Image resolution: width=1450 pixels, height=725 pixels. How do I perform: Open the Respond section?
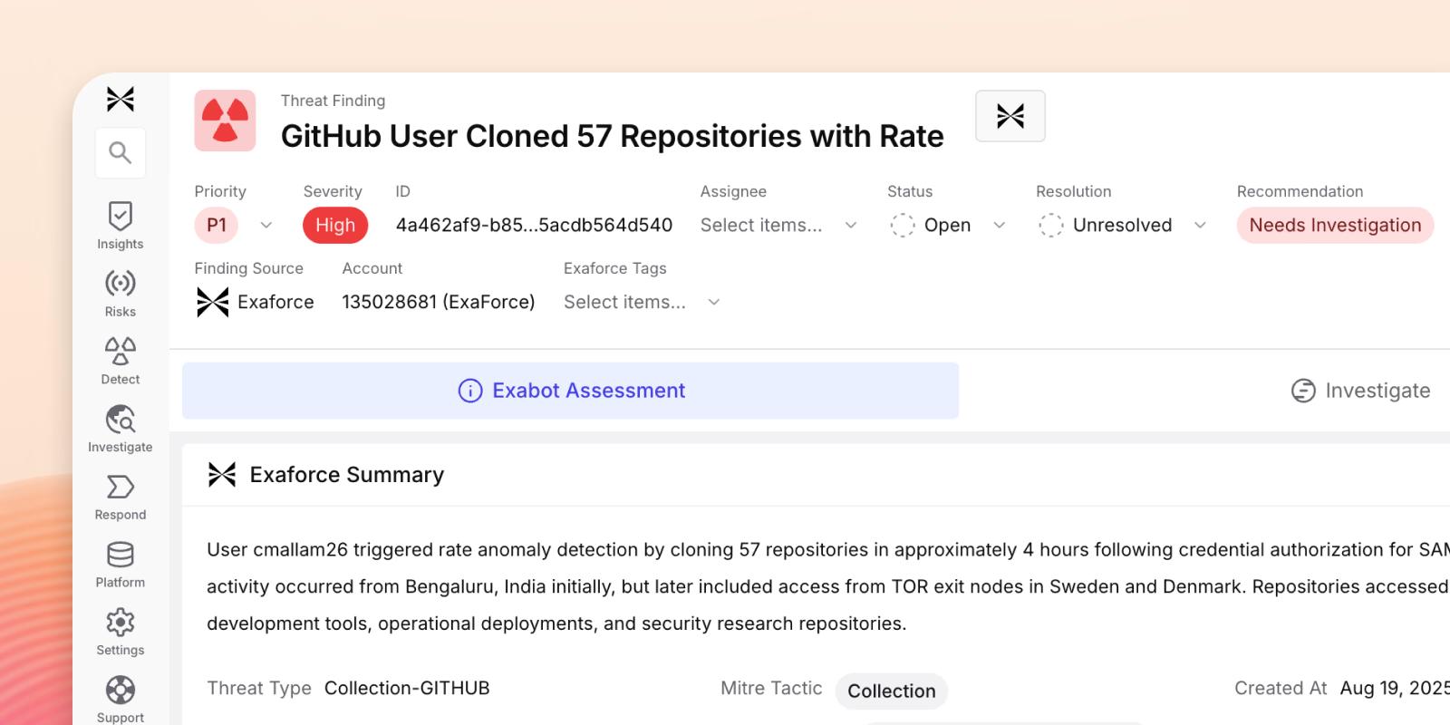point(121,497)
